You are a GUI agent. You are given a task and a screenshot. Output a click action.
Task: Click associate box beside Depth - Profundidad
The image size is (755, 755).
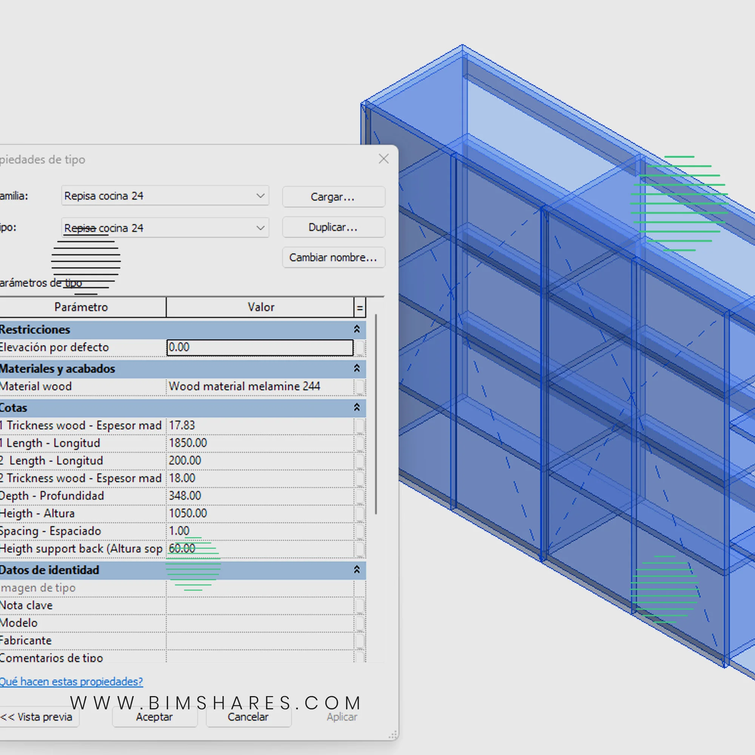point(360,496)
